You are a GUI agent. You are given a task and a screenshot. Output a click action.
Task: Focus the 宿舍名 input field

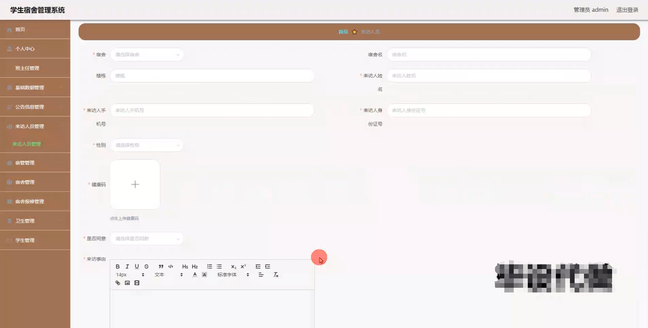tap(489, 55)
